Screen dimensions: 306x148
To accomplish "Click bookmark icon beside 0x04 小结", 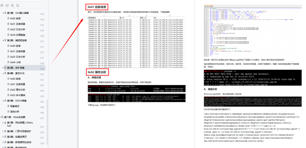I will point(8,62).
